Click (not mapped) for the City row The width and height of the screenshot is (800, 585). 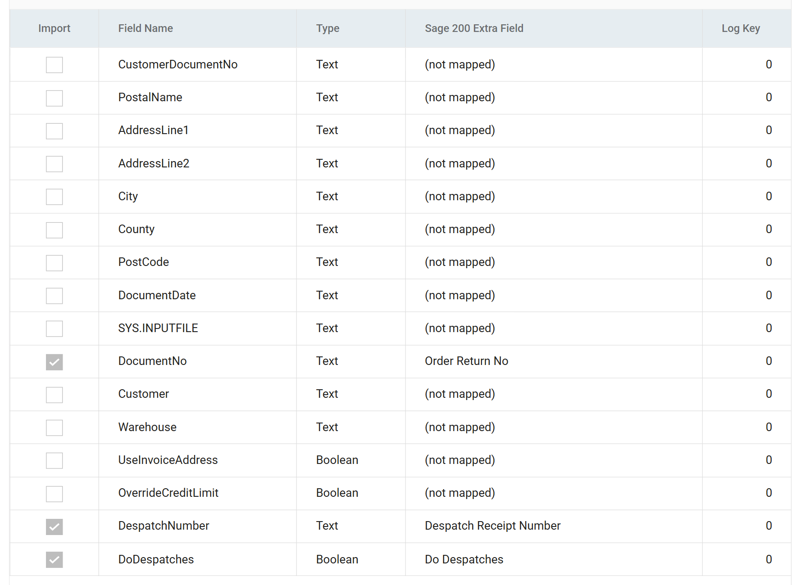coord(460,196)
